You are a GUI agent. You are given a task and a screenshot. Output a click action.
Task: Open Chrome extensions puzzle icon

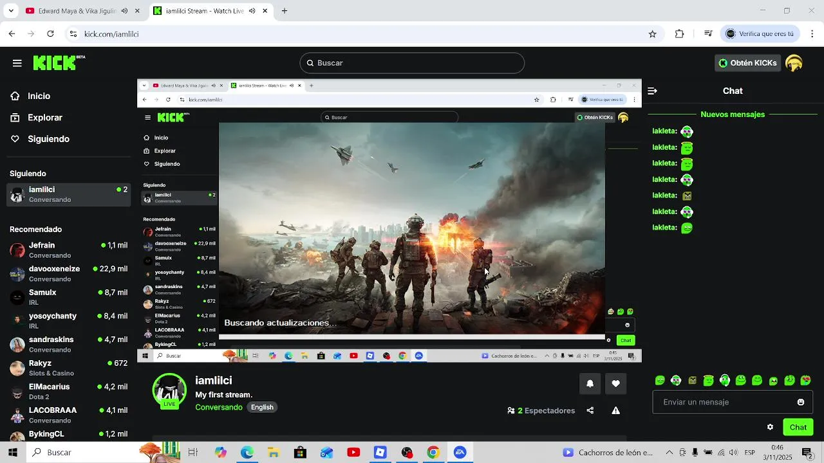click(679, 34)
